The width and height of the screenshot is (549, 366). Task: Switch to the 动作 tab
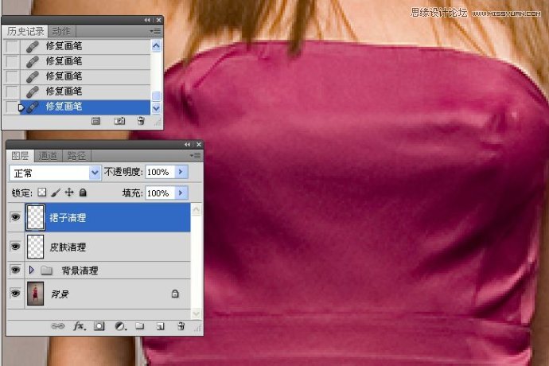pos(61,31)
